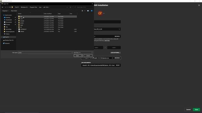The width and height of the screenshot is (202, 113).
Task: Follow the 'click here' link
Action: point(107,40)
